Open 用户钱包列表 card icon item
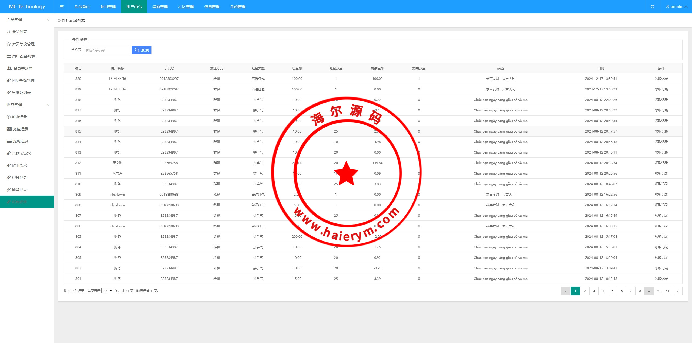The width and height of the screenshot is (692, 343). coord(23,56)
